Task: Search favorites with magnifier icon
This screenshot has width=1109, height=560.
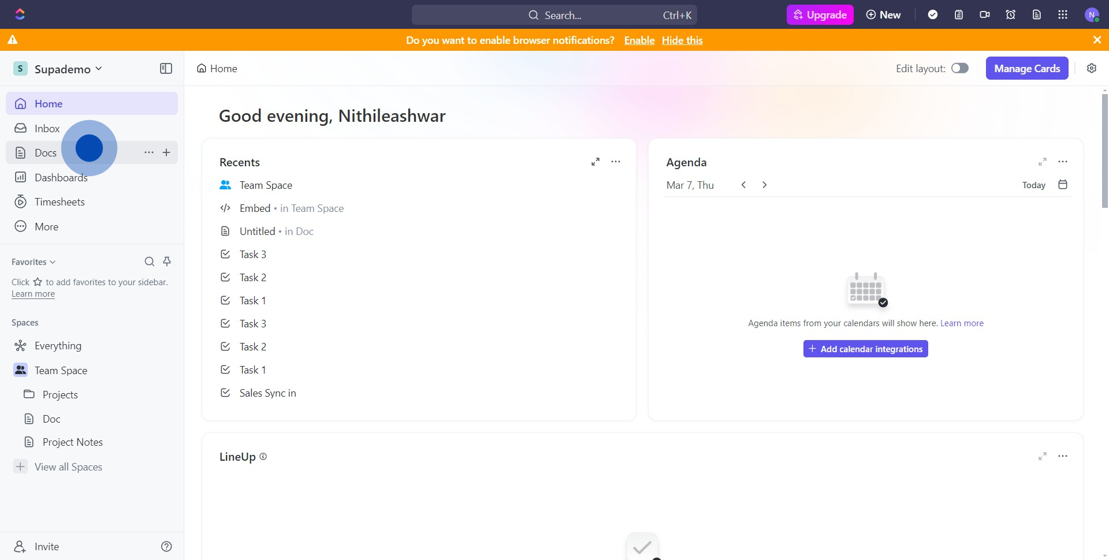Action: pyautogui.click(x=149, y=262)
